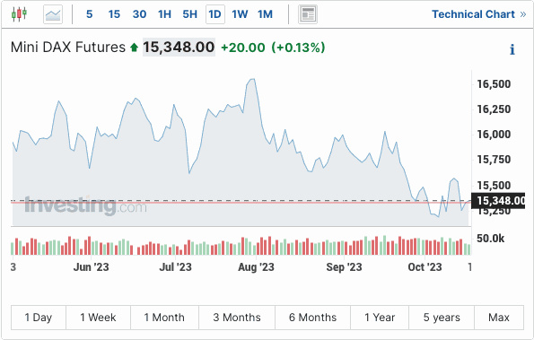
Task: Click the +20.00 price change
Action: click(243, 48)
